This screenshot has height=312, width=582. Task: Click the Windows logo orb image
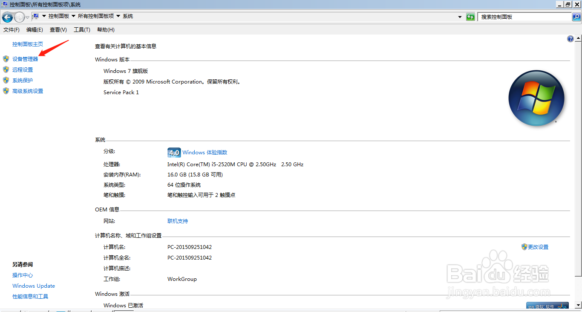(x=536, y=98)
